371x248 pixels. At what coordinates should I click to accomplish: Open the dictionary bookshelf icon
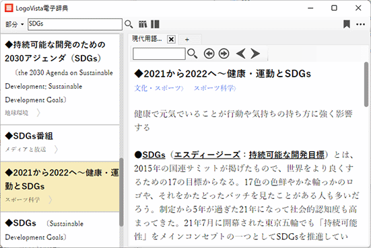click(x=143, y=24)
